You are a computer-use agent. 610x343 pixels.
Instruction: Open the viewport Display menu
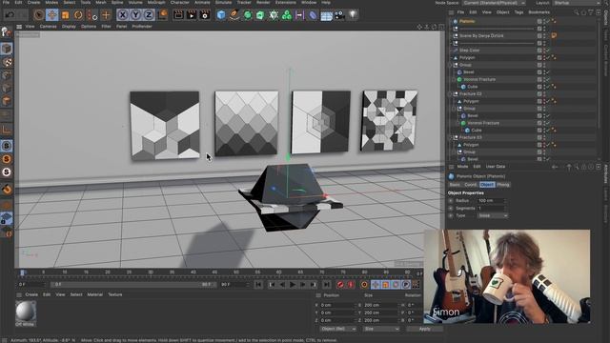69,27
